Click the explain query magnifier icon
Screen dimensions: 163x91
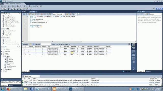coord(35,14)
